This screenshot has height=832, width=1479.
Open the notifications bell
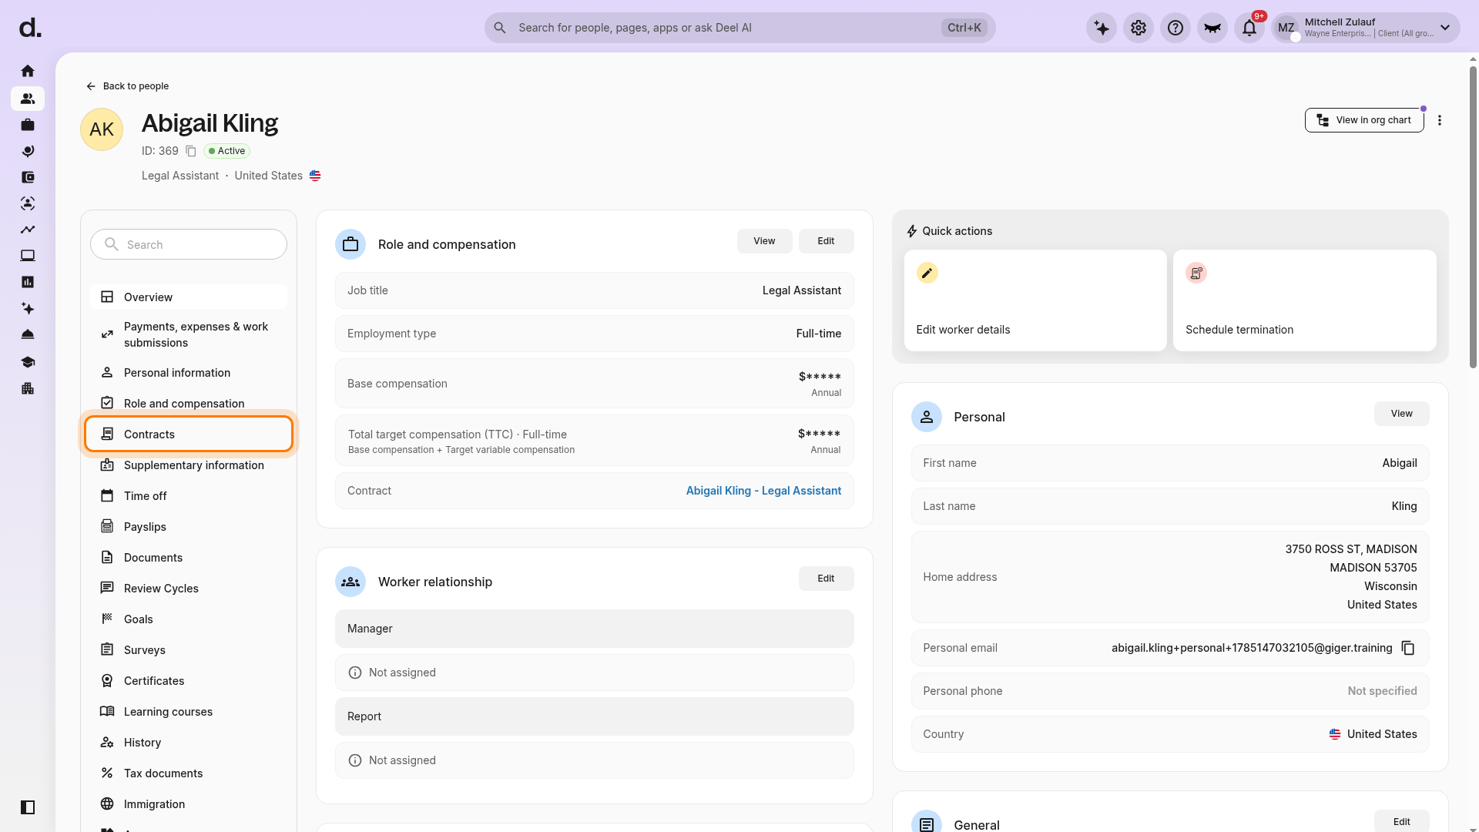click(x=1249, y=28)
